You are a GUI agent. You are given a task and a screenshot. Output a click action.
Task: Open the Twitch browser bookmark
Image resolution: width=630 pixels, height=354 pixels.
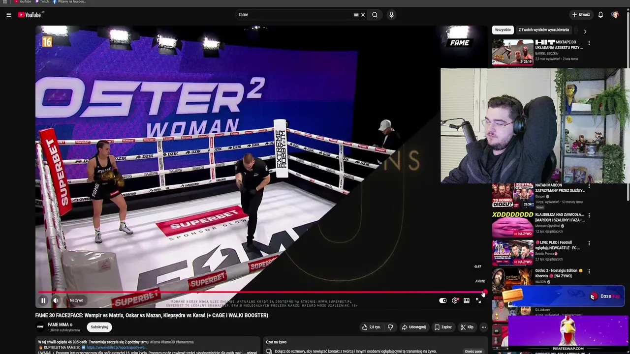[42, 2]
